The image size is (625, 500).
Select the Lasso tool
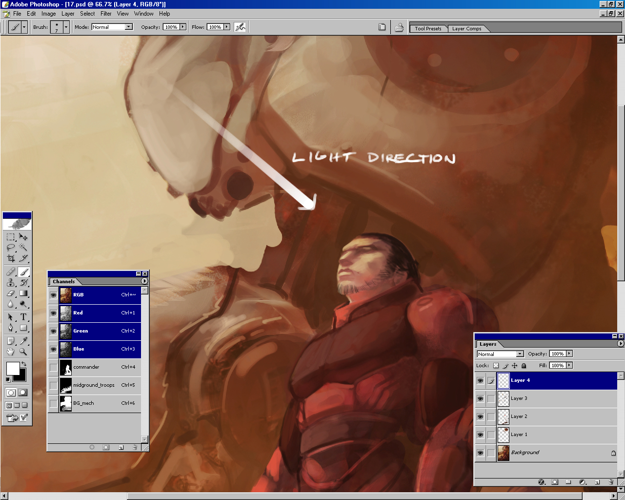11,248
